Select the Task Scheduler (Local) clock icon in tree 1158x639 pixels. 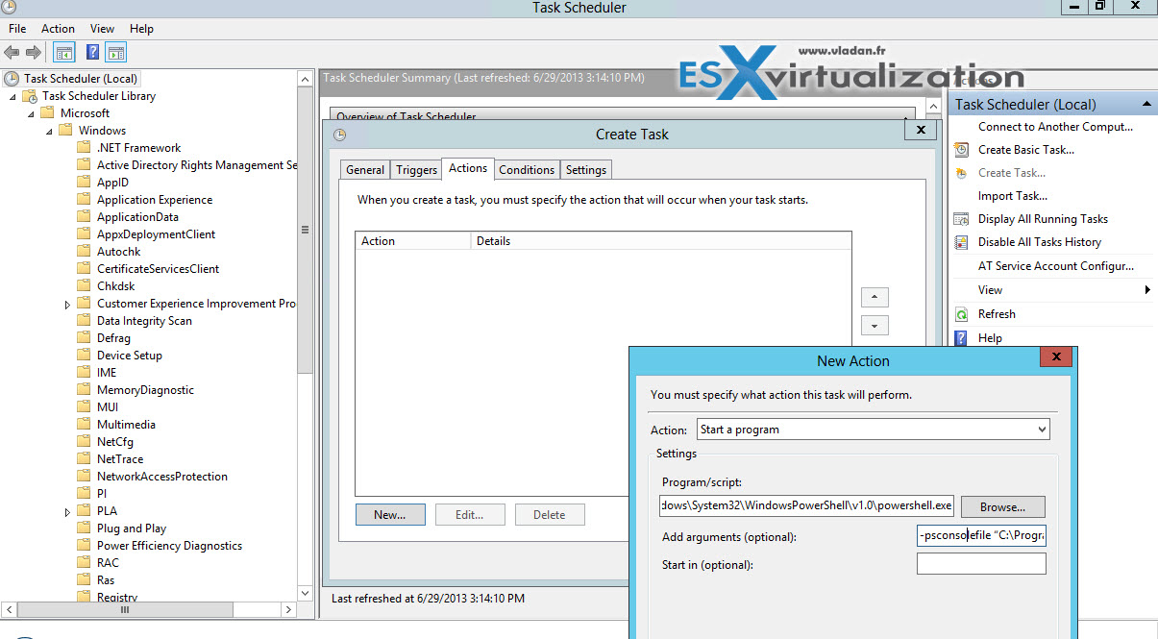[12, 79]
